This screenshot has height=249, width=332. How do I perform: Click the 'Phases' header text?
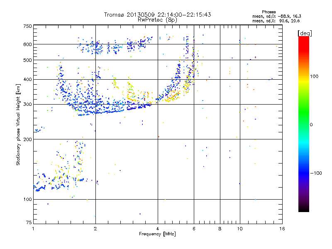tap(269, 12)
